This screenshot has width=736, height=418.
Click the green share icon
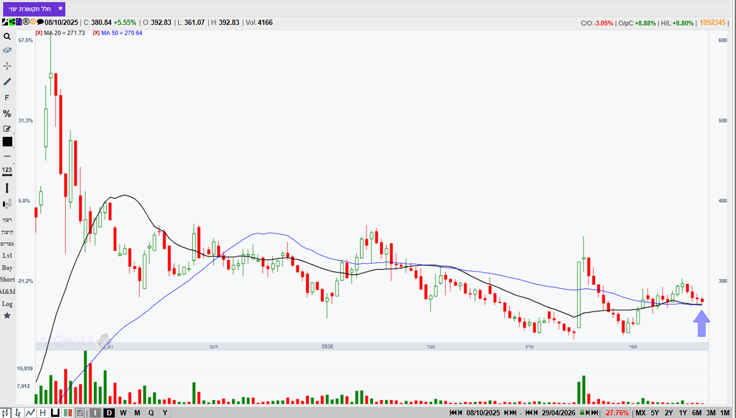tap(12, 22)
